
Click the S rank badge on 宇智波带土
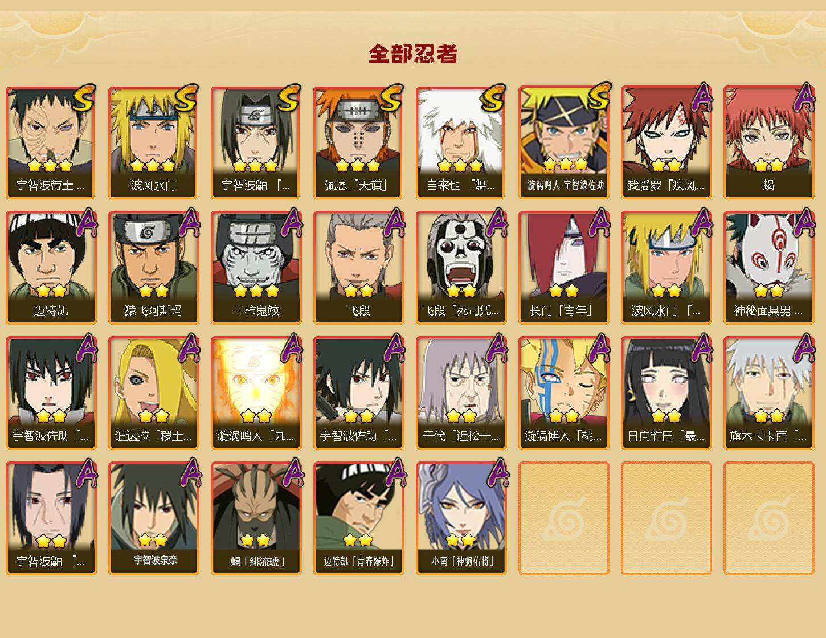click(83, 98)
